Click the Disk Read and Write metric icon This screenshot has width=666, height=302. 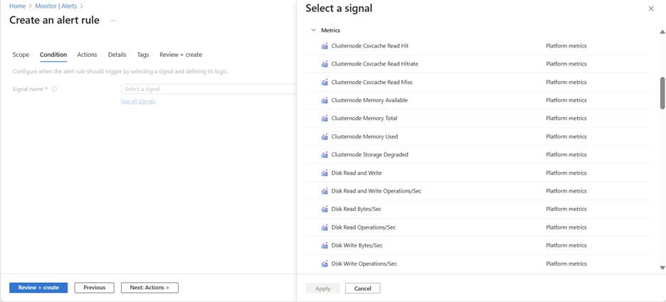tap(324, 173)
